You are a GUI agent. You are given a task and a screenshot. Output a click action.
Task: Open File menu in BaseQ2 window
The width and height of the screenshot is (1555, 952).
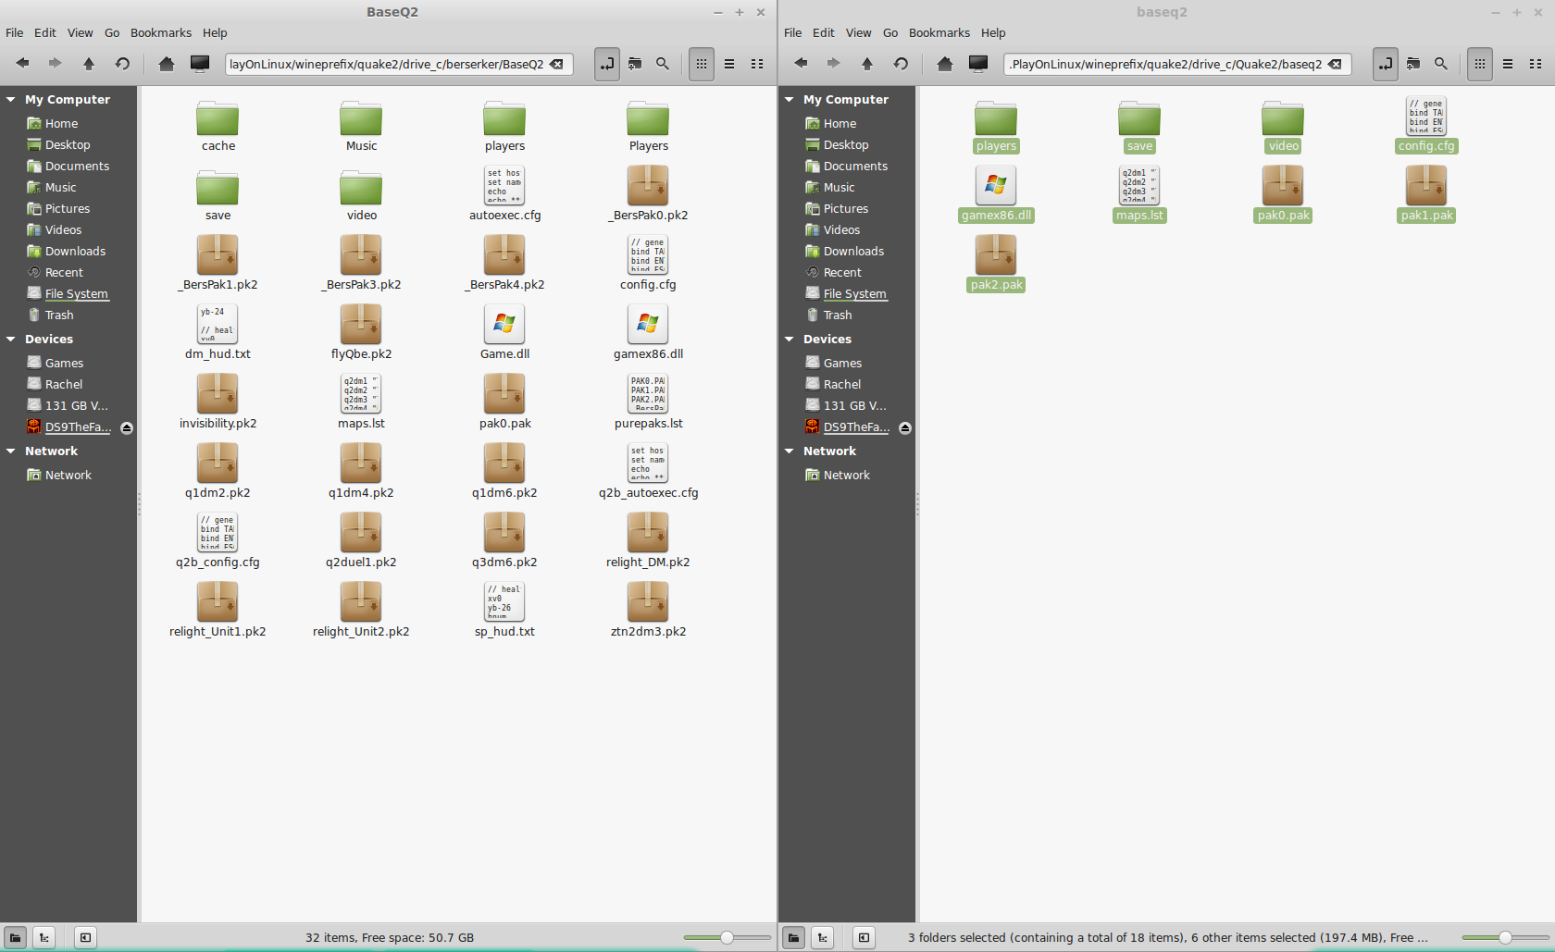15,32
